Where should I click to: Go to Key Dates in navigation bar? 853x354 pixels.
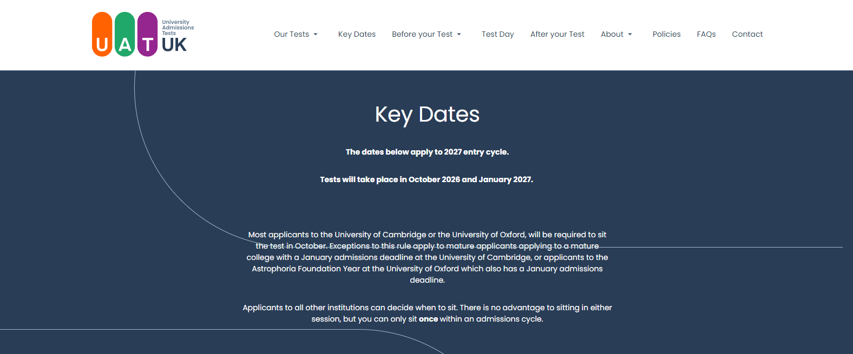357,34
